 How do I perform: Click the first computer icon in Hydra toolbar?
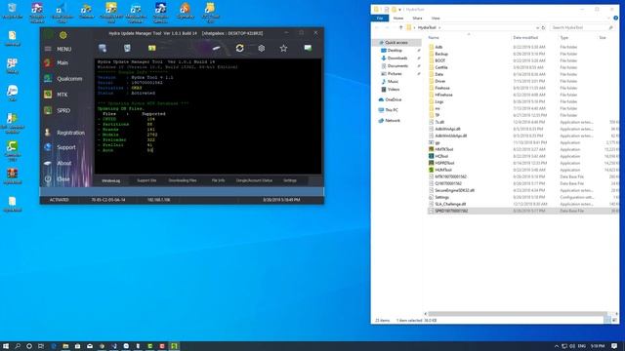click(103, 48)
